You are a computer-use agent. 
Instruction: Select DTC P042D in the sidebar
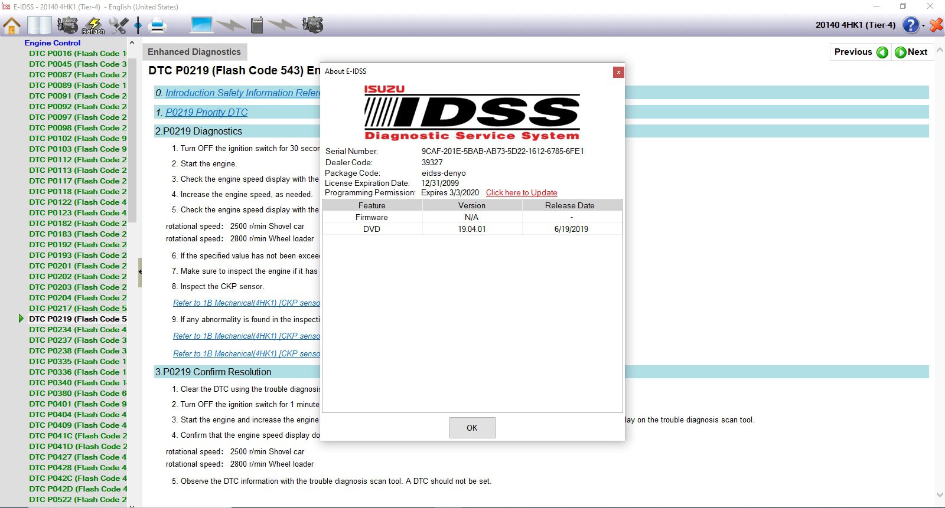[x=78, y=489]
